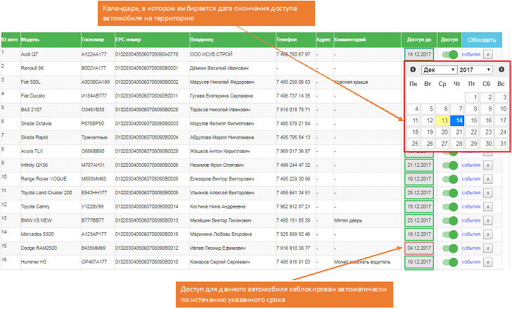Click phone 7 916 015 75 71
The width and height of the screenshot is (512, 309).
(293, 109)
